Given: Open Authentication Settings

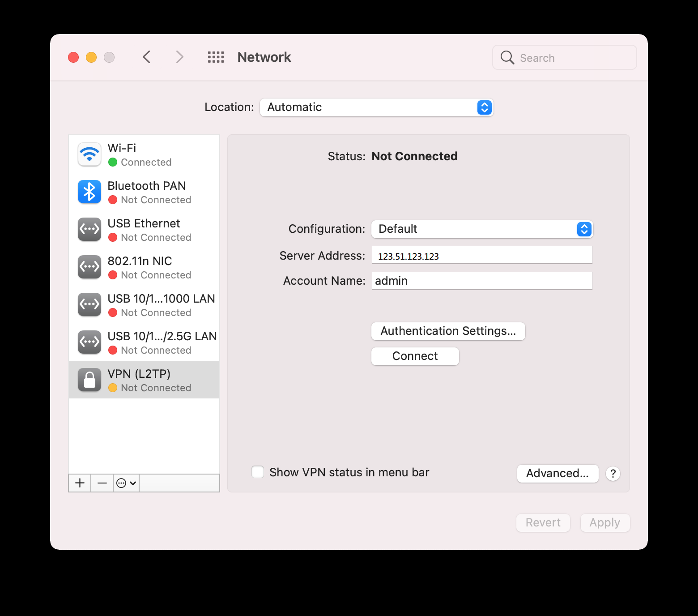Looking at the screenshot, I should tap(448, 331).
